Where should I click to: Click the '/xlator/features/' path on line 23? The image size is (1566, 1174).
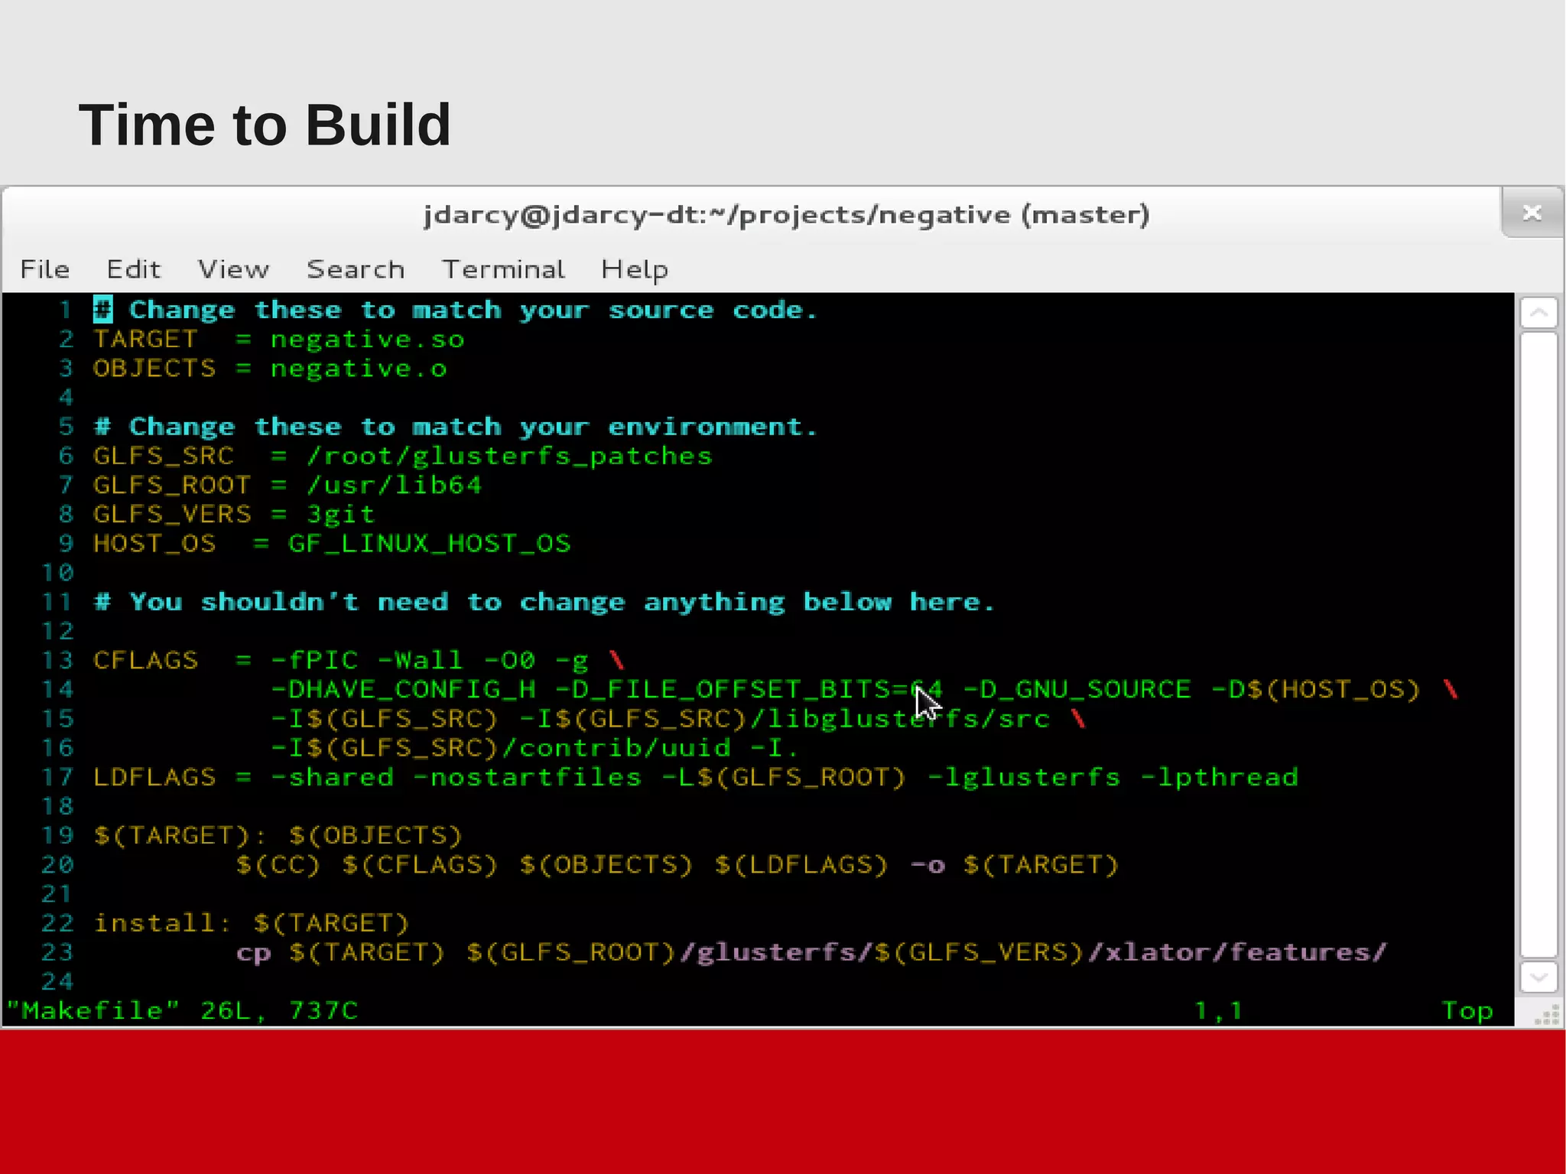click(x=1237, y=952)
